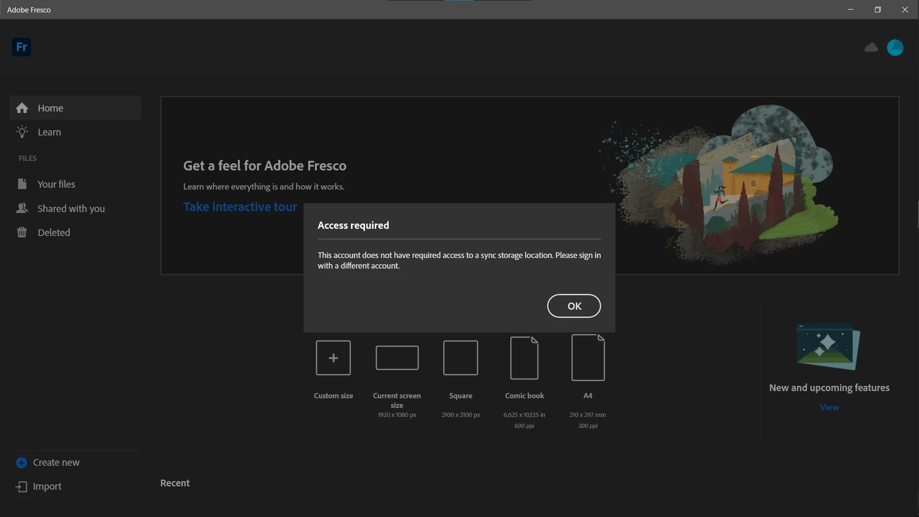Click the Create new plus icon

point(22,462)
